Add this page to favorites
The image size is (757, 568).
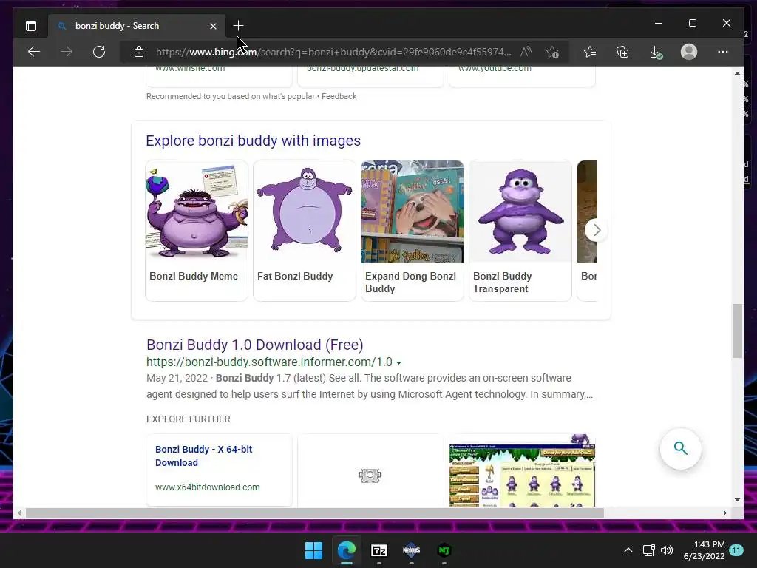click(553, 52)
